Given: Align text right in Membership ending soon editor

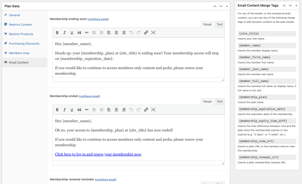Looking at the screenshot, I should [x=124, y=33].
